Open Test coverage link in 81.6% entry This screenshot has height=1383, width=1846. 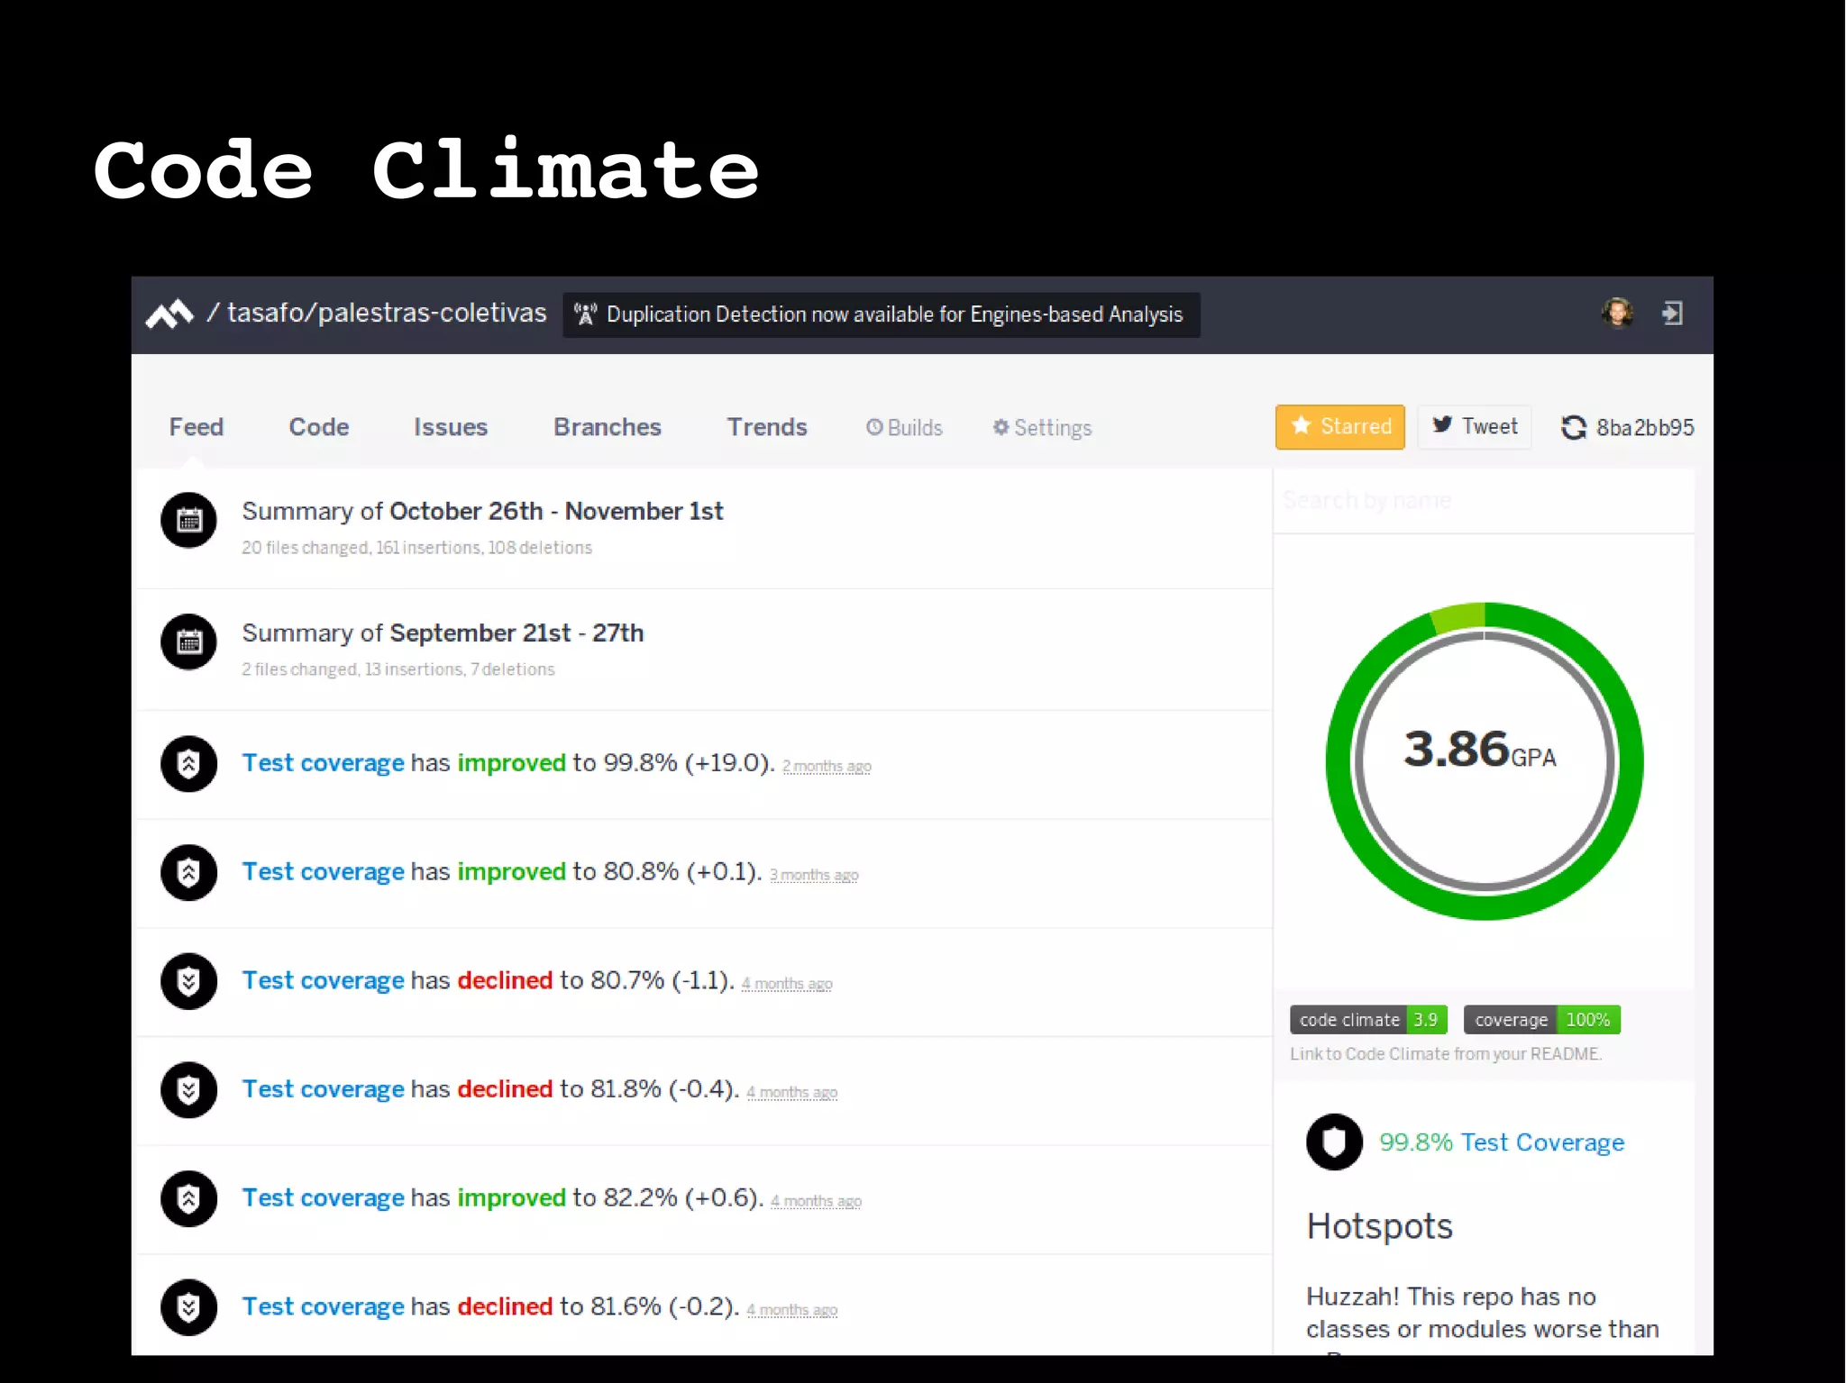coord(323,1307)
